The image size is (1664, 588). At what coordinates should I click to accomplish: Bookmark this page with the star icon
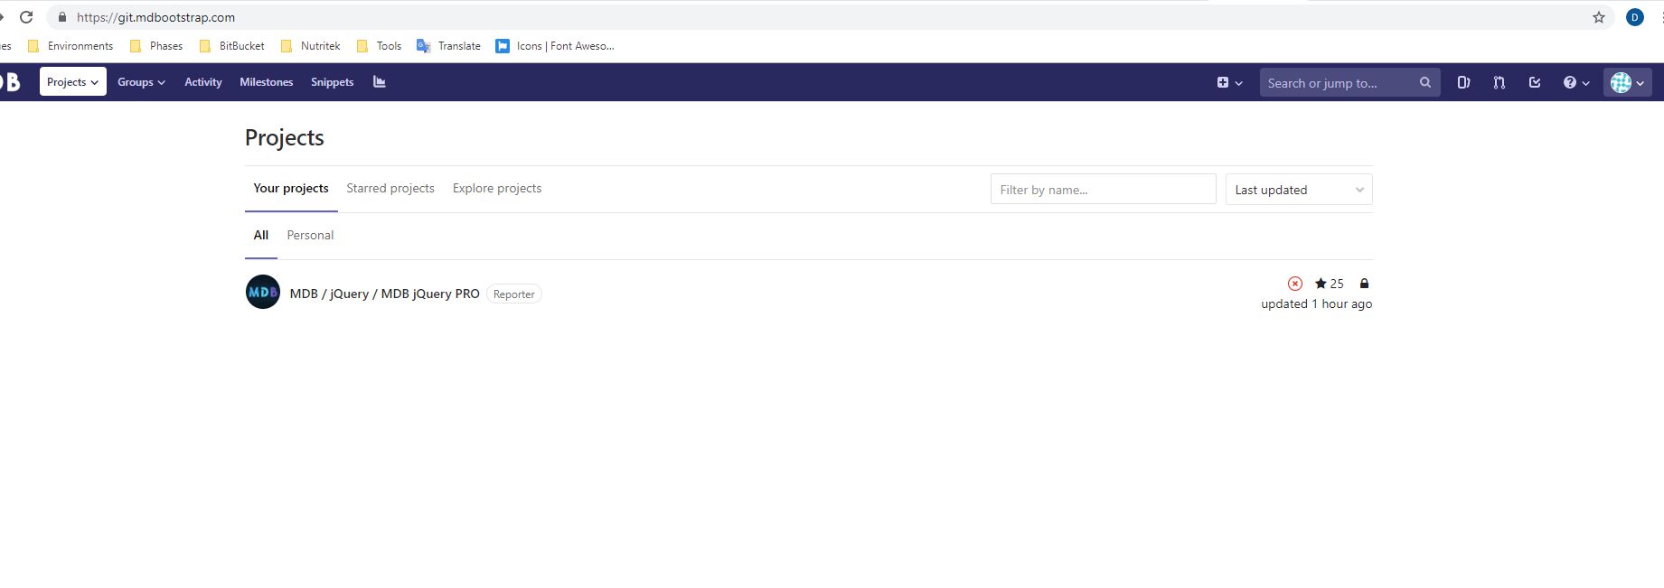point(1598,17)
